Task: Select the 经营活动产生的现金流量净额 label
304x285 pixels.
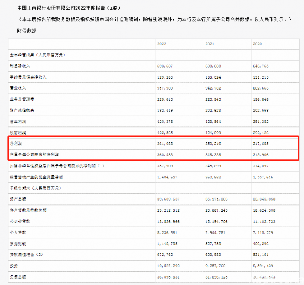Action: point(36,177)
